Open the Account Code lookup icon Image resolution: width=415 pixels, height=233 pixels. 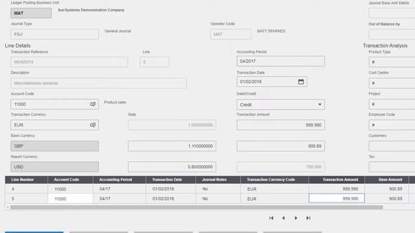tap(93, 104)
